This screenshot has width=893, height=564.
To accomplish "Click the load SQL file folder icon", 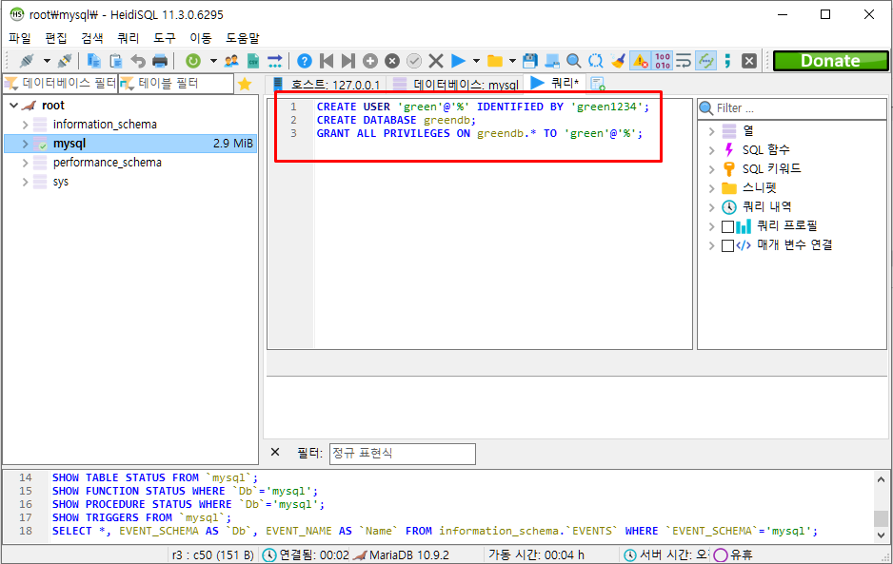I will click(x=495, y=61).
